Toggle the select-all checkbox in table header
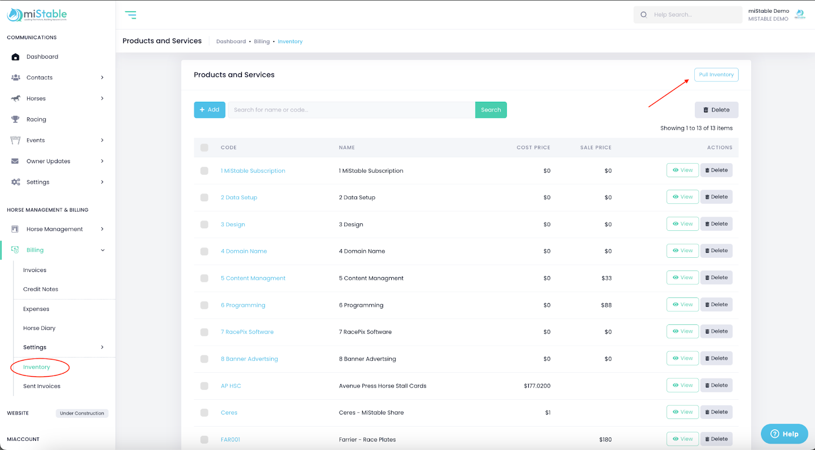Image resolution: width=815 pixels, height=450 pixels. (204, 148)
